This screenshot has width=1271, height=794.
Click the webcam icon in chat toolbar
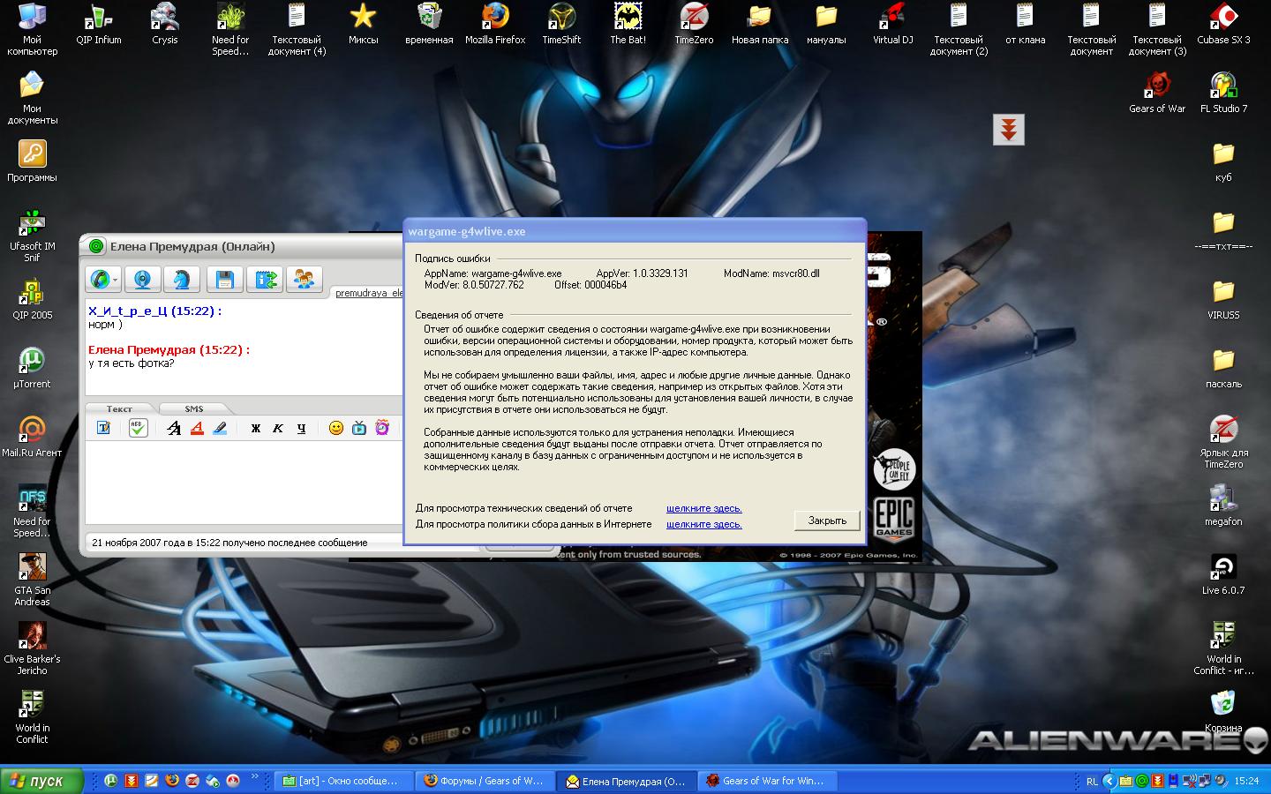click(x=143, y=280)
